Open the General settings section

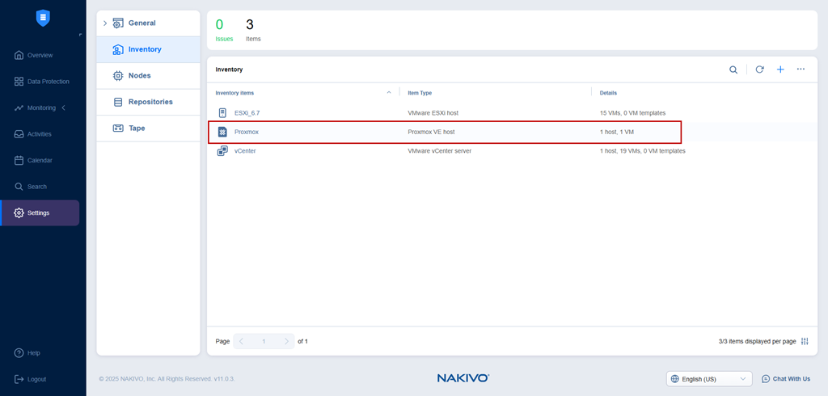149,23
